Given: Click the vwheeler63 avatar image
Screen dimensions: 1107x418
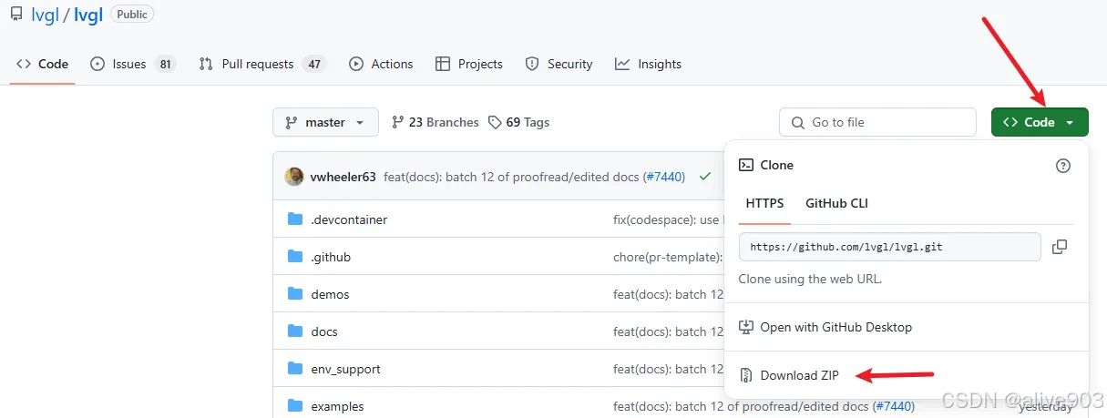Looking at the screenshot, I should point(294,177).
